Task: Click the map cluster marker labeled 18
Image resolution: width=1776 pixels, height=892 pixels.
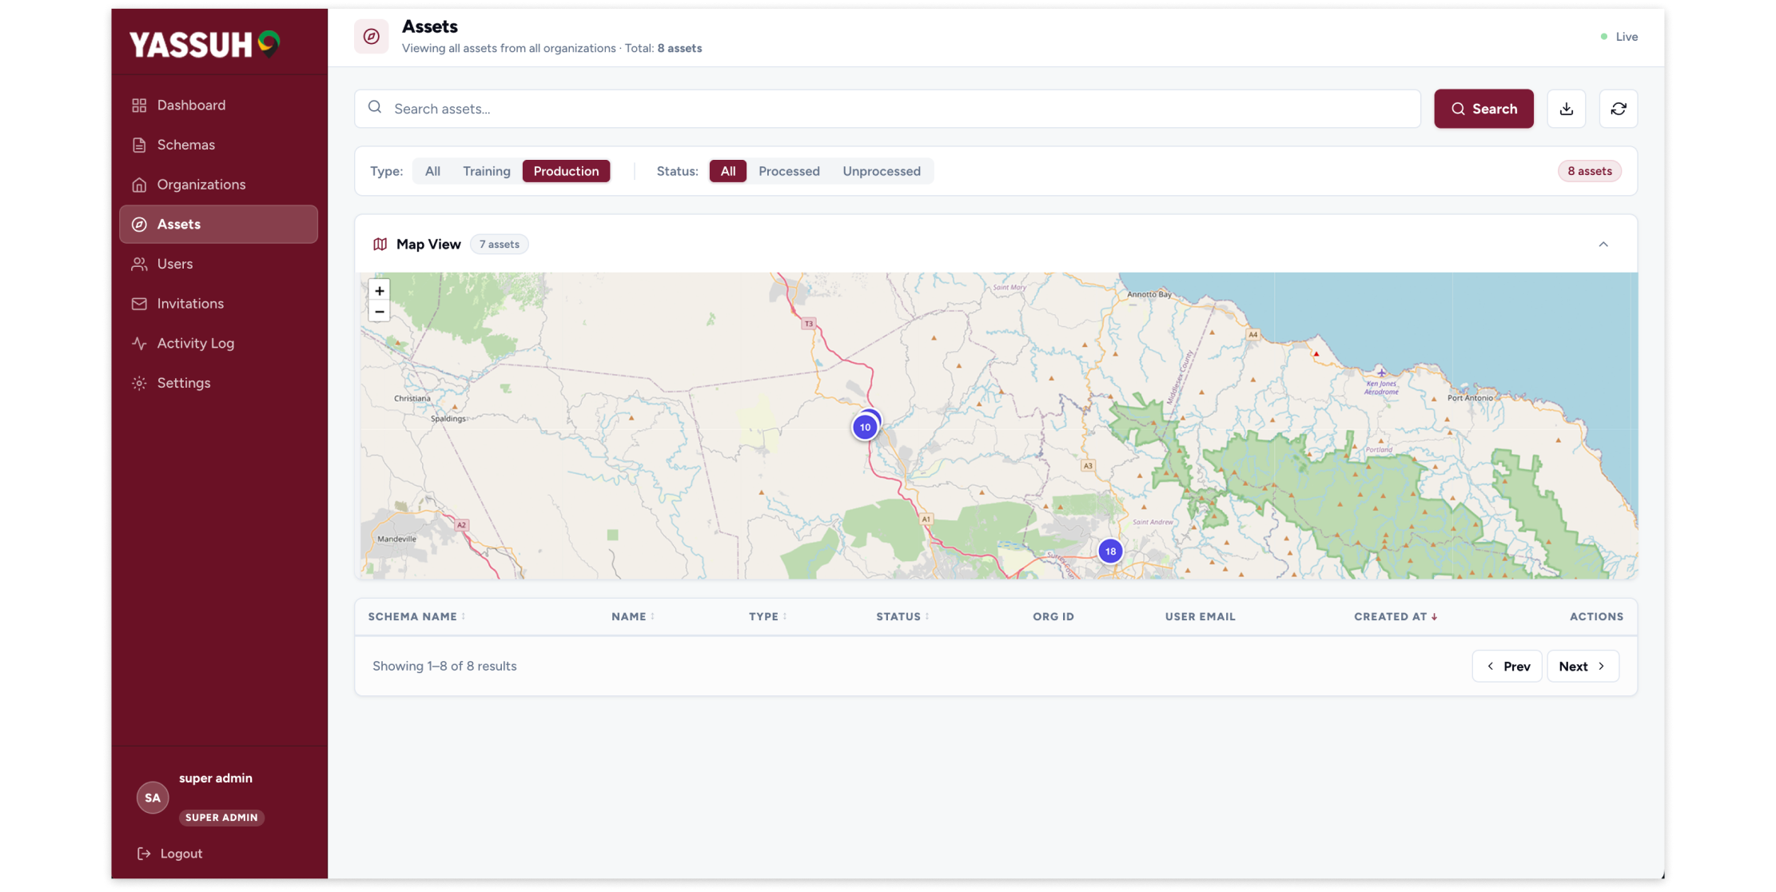Action: coord(1110,552)
